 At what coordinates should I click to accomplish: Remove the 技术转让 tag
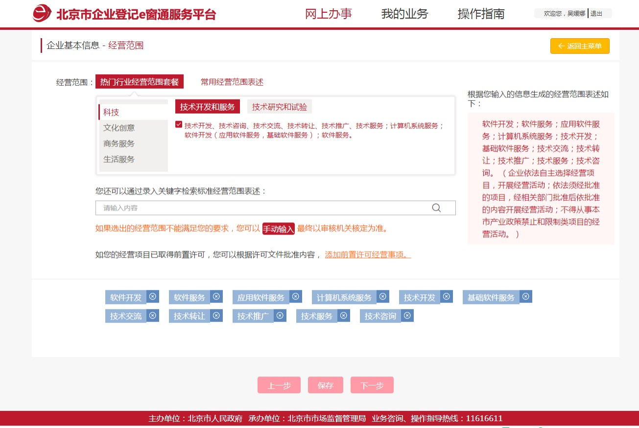[x=216, y=315]
